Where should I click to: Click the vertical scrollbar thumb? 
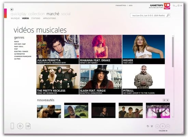click(x=173, y=52)
